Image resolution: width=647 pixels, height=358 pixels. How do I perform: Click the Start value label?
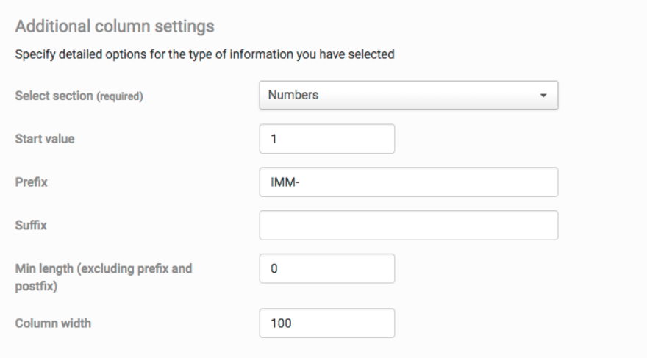tap(43, 140)
